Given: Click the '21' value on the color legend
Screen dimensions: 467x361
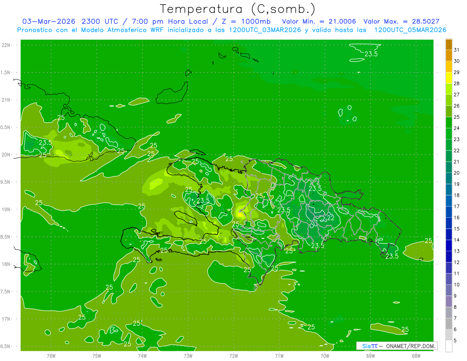Looking at the screenshot, I should pyautogui.click(x=457, y=162).
